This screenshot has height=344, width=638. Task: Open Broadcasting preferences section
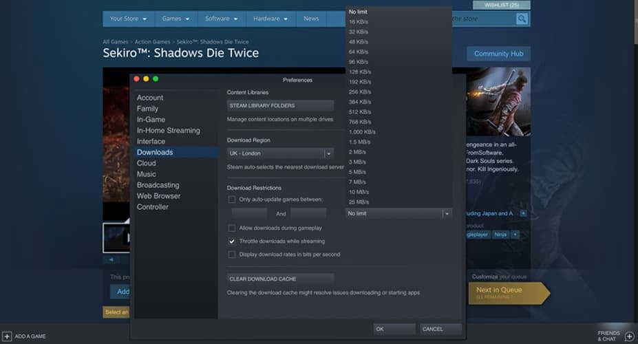pyautogui.click(x=176, y=185)
